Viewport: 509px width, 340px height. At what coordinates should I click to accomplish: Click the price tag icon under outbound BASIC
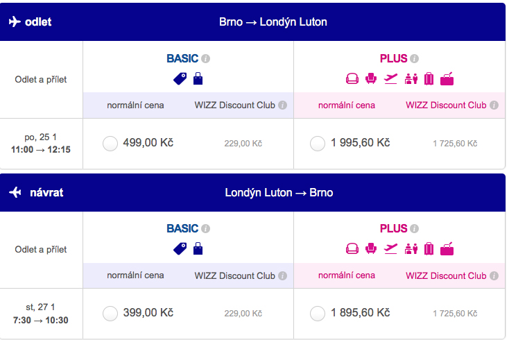point(180,78)
